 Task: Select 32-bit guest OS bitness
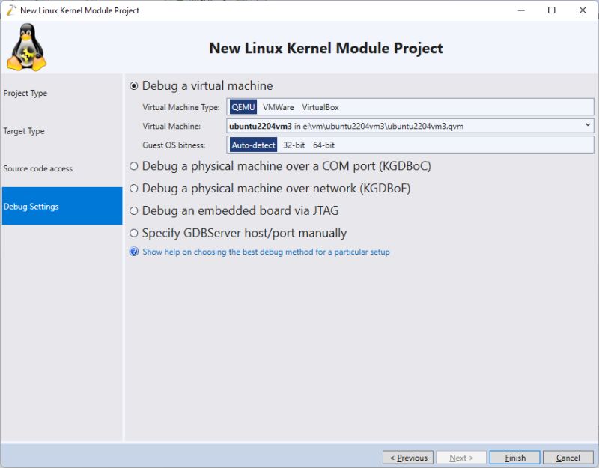click(294, 145)
